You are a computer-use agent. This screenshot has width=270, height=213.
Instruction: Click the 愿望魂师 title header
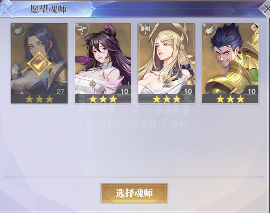48,9
